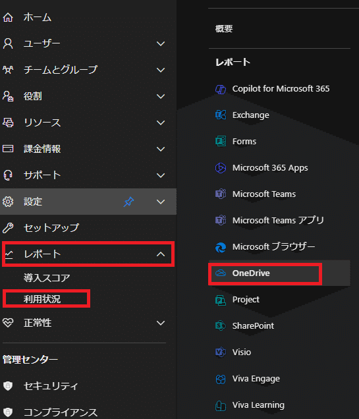Open the Visio report link

(x=242, y=352)
